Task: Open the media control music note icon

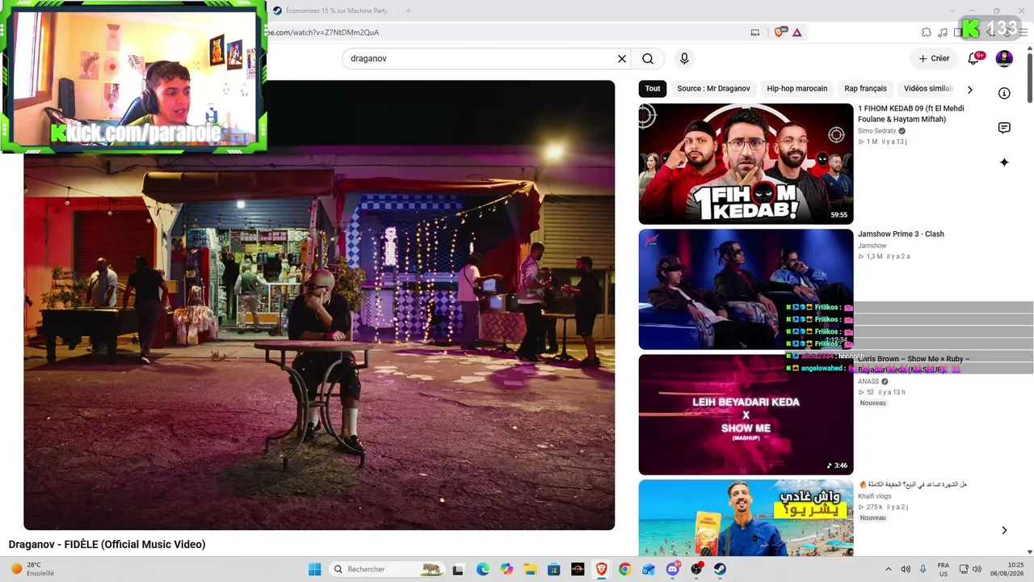Action: click(x=943, y=32)
